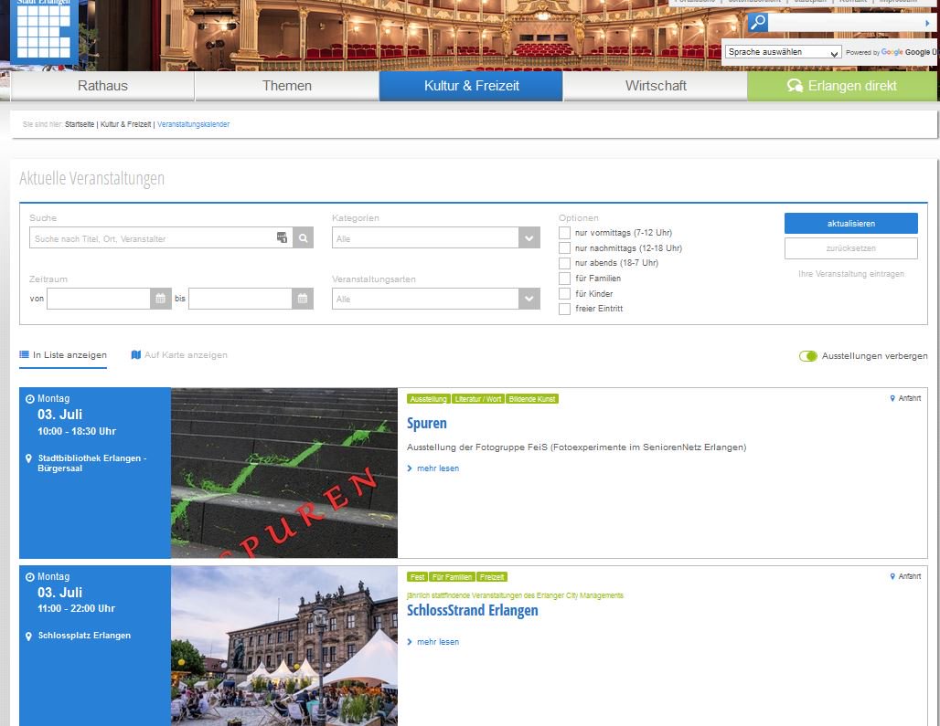The width and height of the screenshot is (940, 726).
Task: Click the map icon for Auf Karte anzeigen
Action: tap(136, 354)
